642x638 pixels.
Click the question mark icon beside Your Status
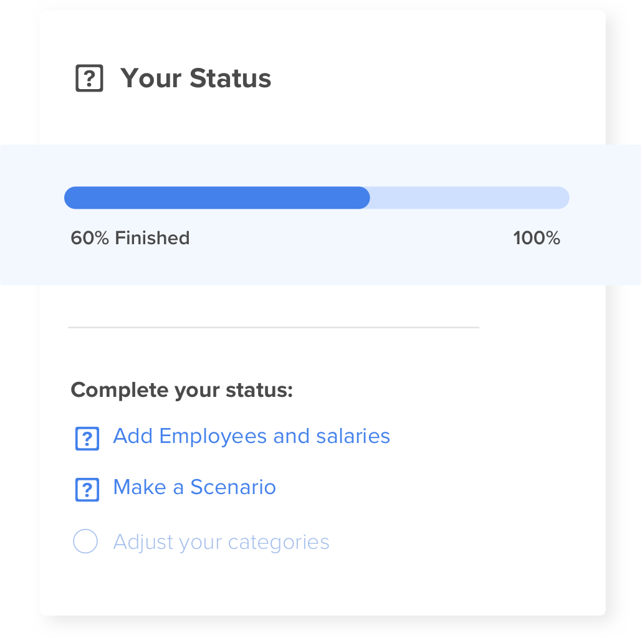[89, 79]
